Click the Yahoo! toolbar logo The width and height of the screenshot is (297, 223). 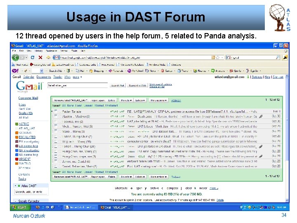pos(15,71)
